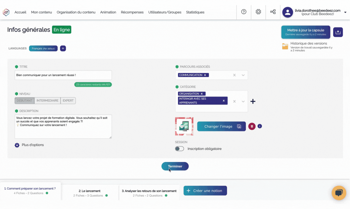Viewport: 350px width, 209px height.
Task: Toggle Inscription obligatoire switch
Action: click(179, 149)
